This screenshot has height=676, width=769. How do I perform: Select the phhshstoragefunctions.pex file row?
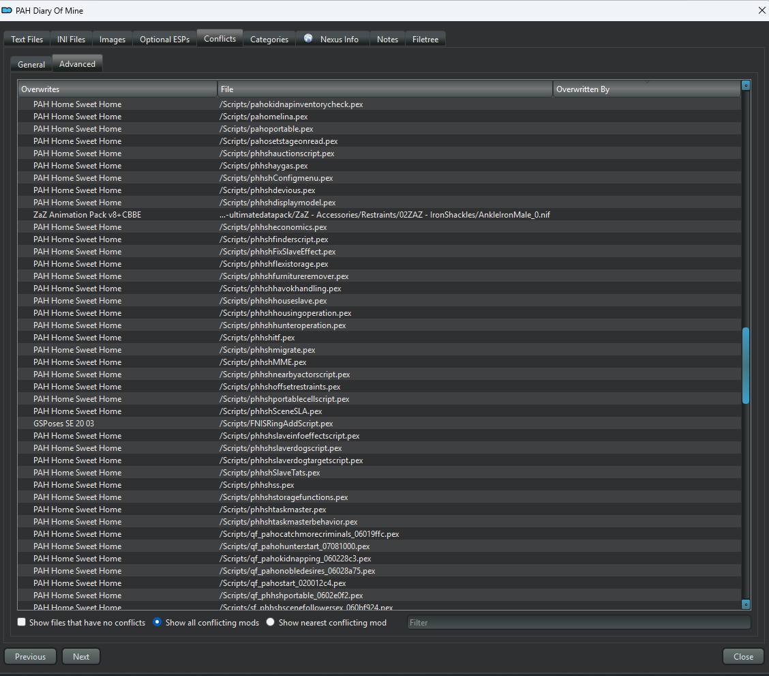(379, 497)
